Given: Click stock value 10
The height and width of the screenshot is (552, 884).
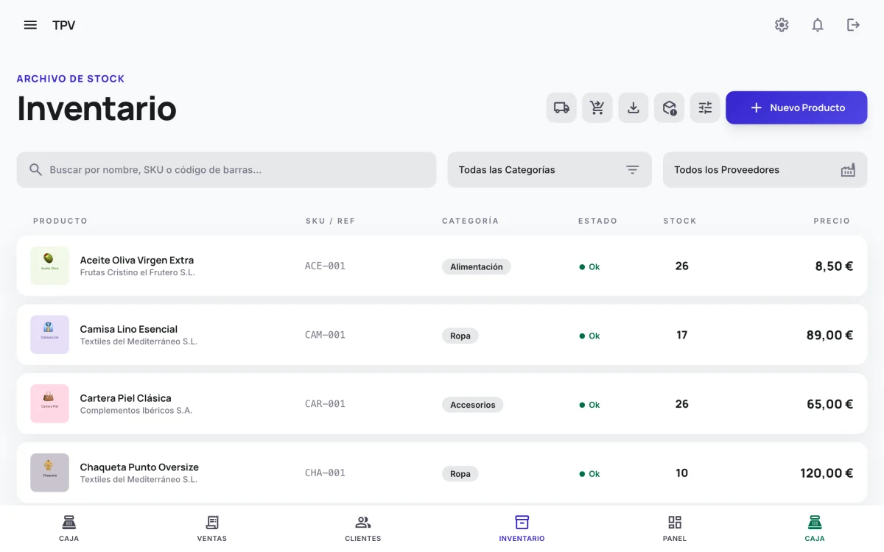Looking at the screenshot, I should pos(682,473).
